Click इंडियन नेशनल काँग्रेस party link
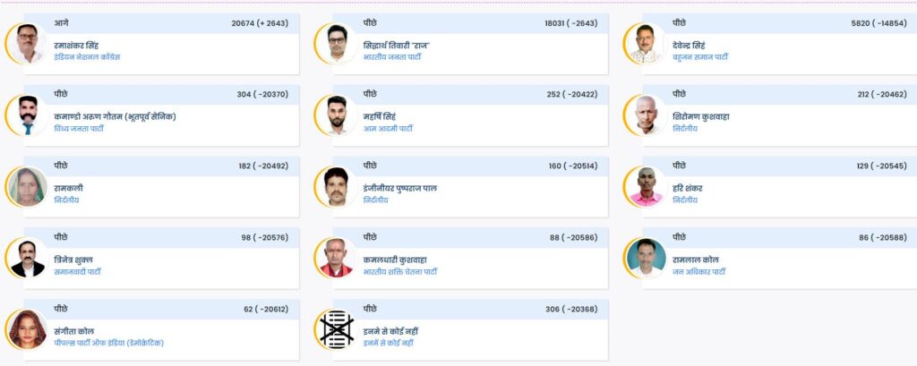 pos(87,57)
